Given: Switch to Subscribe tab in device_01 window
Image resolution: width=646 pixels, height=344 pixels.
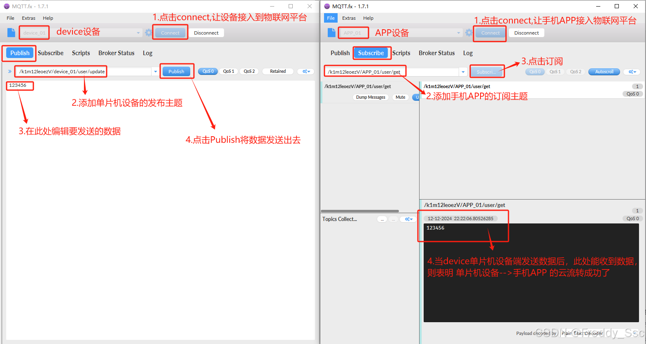Looking at the screenshot, I should [x=51, y=53].
